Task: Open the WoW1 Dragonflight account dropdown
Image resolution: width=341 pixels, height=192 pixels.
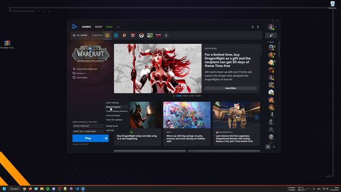Action: pos(88,131)
